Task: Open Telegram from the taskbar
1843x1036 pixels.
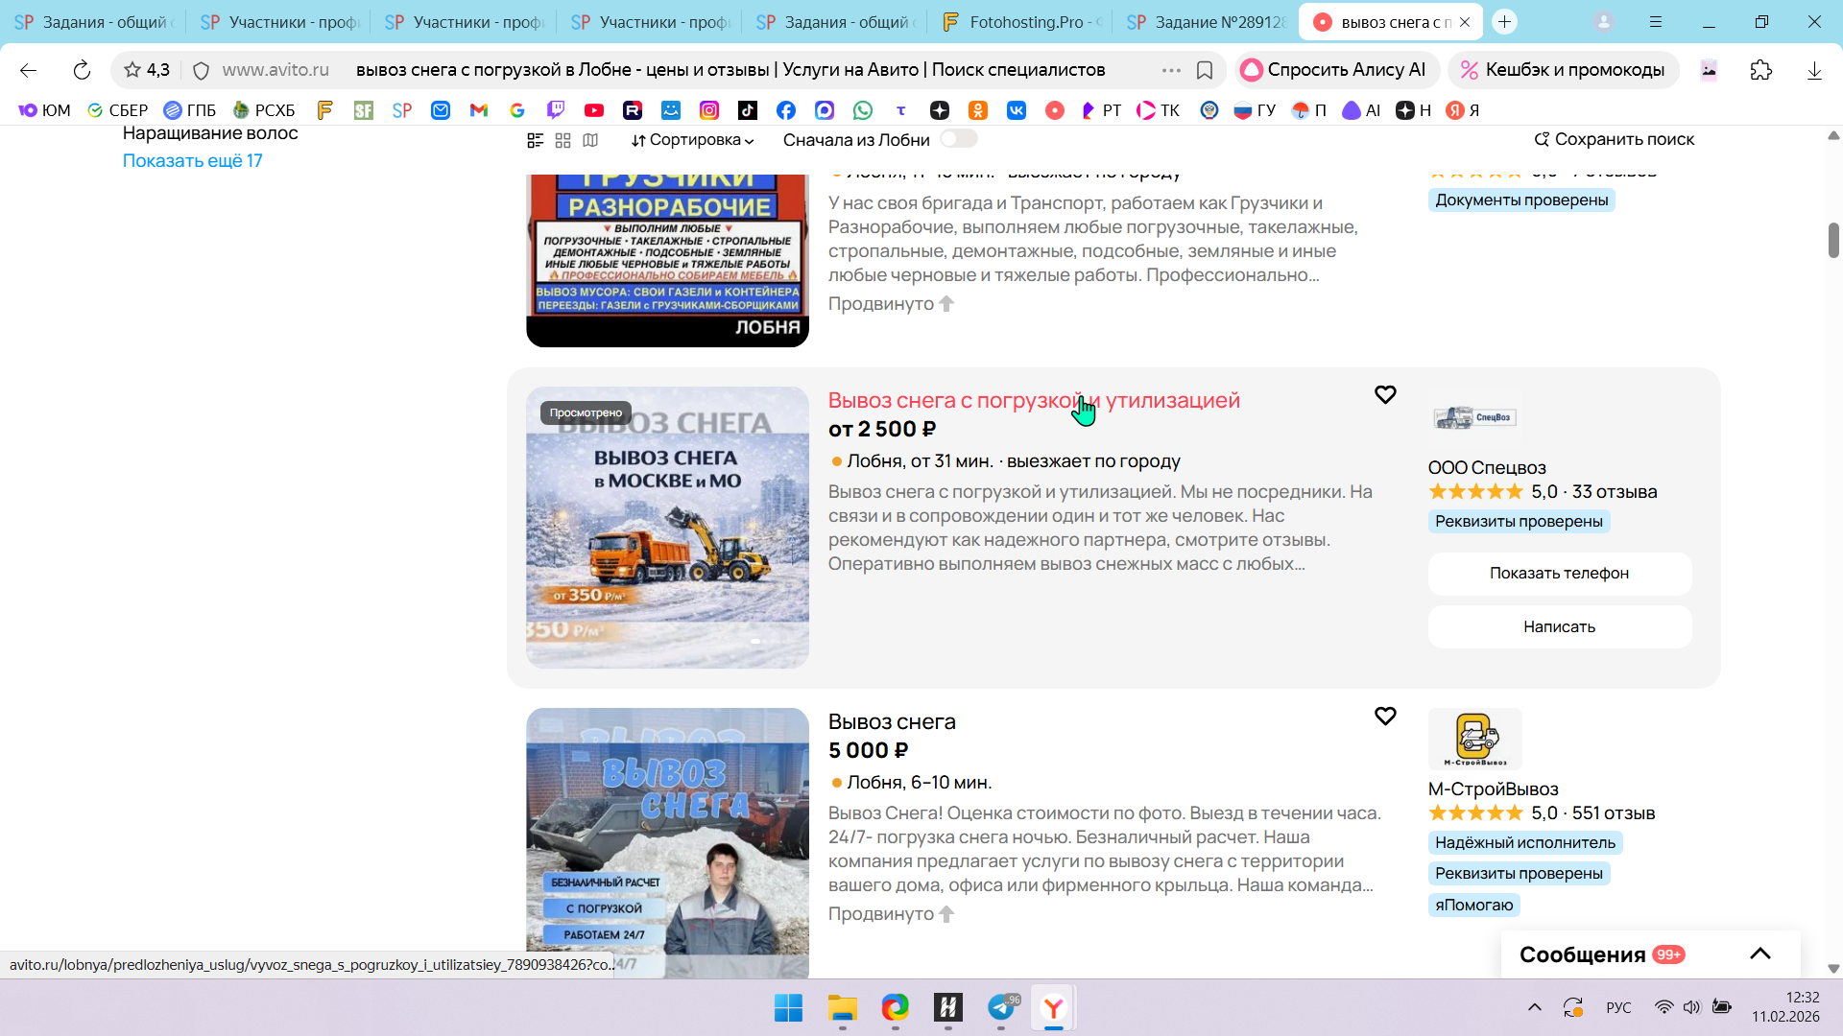Action: tap(1001, 1007)
